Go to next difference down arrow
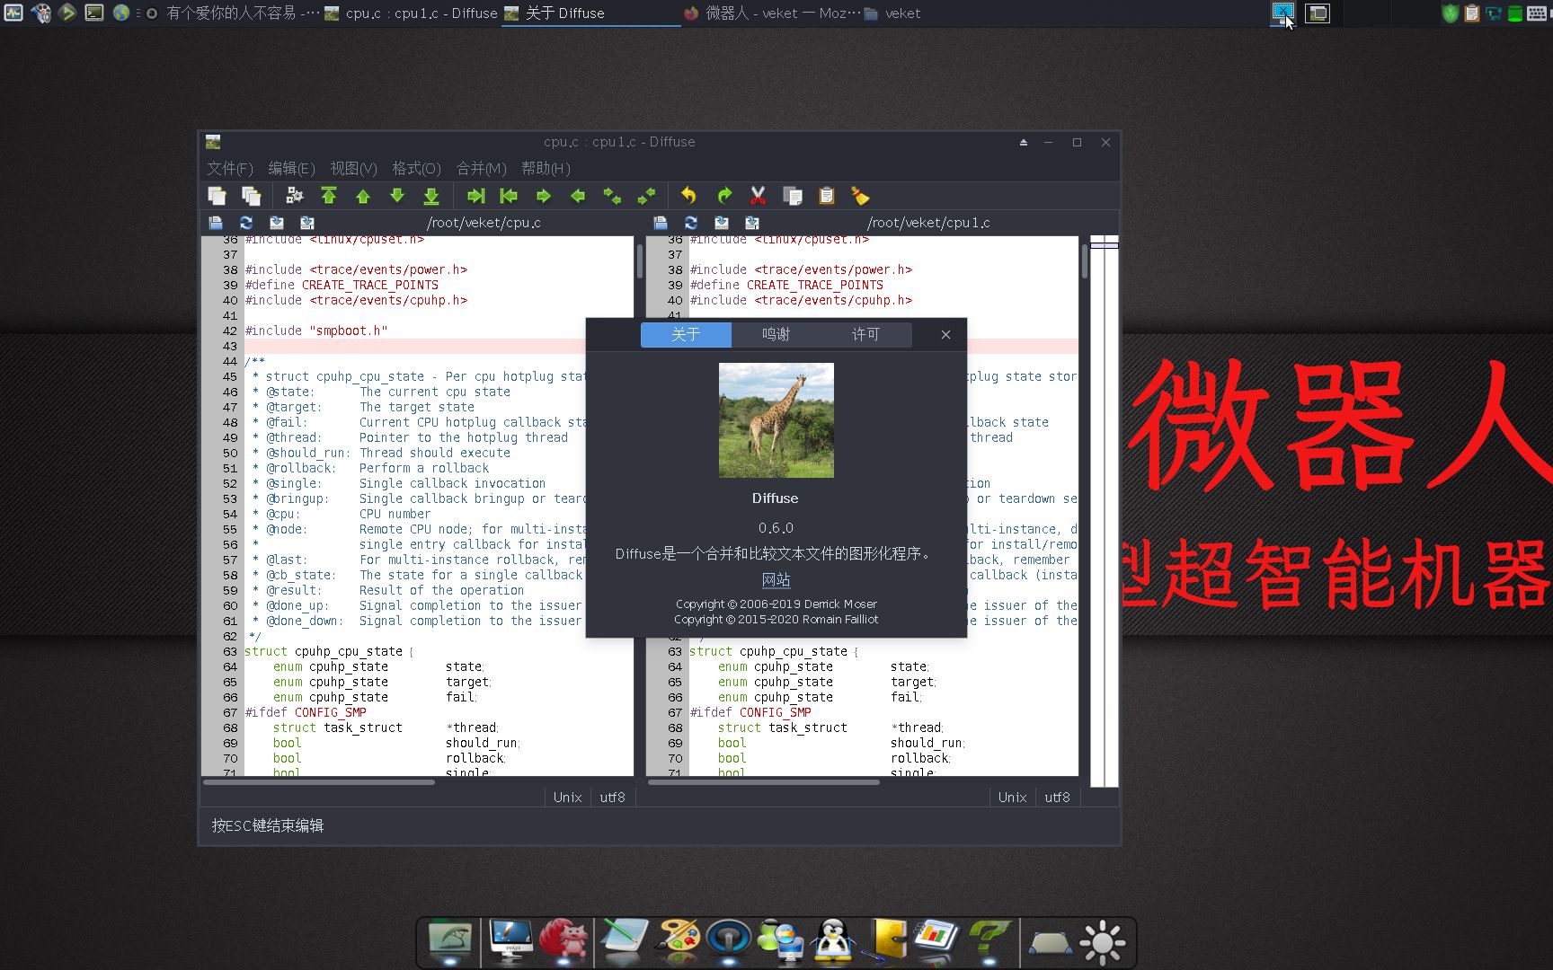The width and height of the screenshot is (1553, 970). [x=397, y=196]
